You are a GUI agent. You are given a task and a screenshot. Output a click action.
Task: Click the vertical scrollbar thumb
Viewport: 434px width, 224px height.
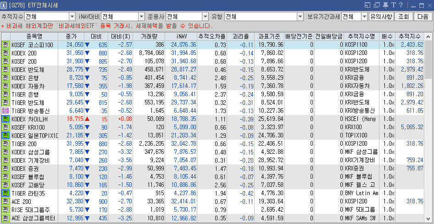pyautogui.click(x=428, y=60)
